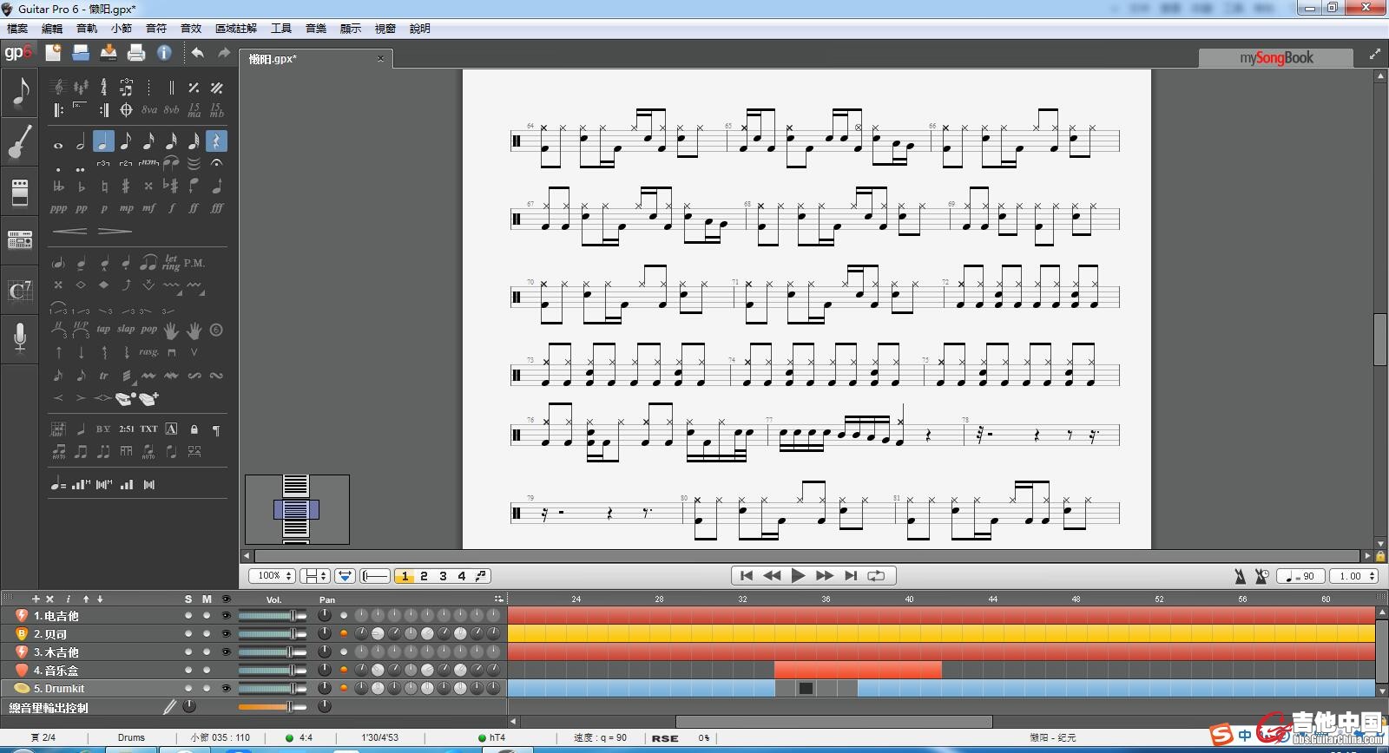Open the 工具 menu in the menu bar
This screenshot has width=1389, height=753.
coord(281,29)
